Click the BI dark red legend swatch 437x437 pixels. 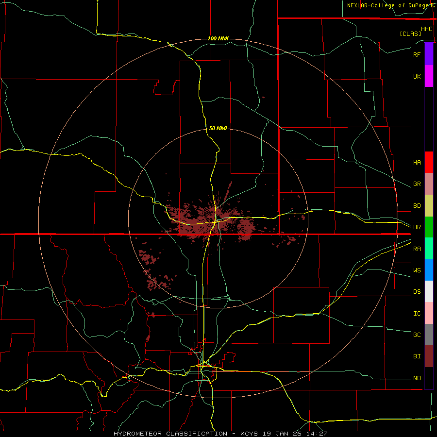(429, 356)
